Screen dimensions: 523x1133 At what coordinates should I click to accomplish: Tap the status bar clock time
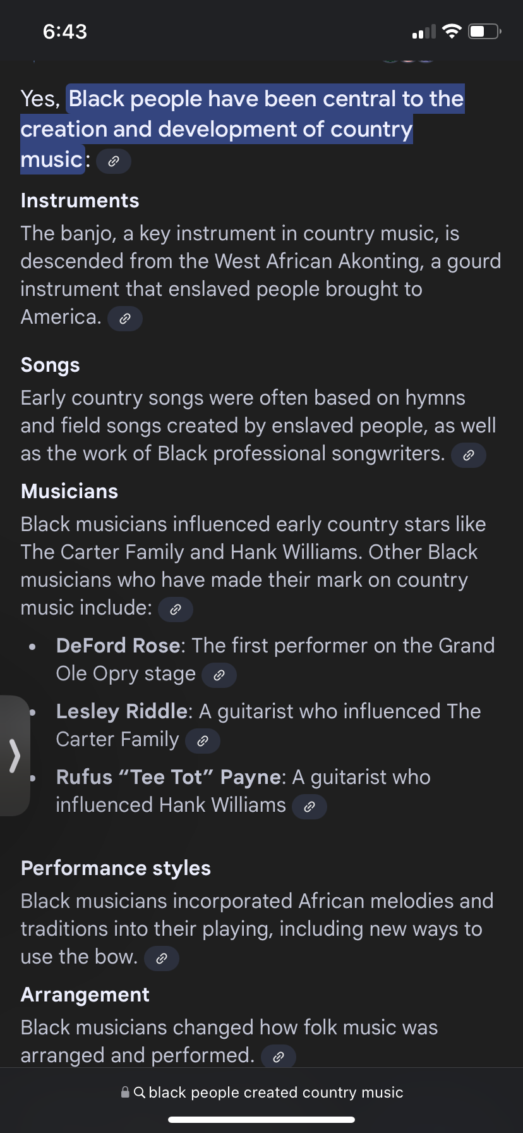click(x=65, y=32)
